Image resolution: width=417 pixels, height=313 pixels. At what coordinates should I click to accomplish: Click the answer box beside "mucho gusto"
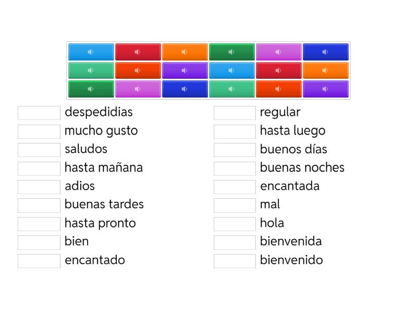pyautogui.click(x=39, y=131)
